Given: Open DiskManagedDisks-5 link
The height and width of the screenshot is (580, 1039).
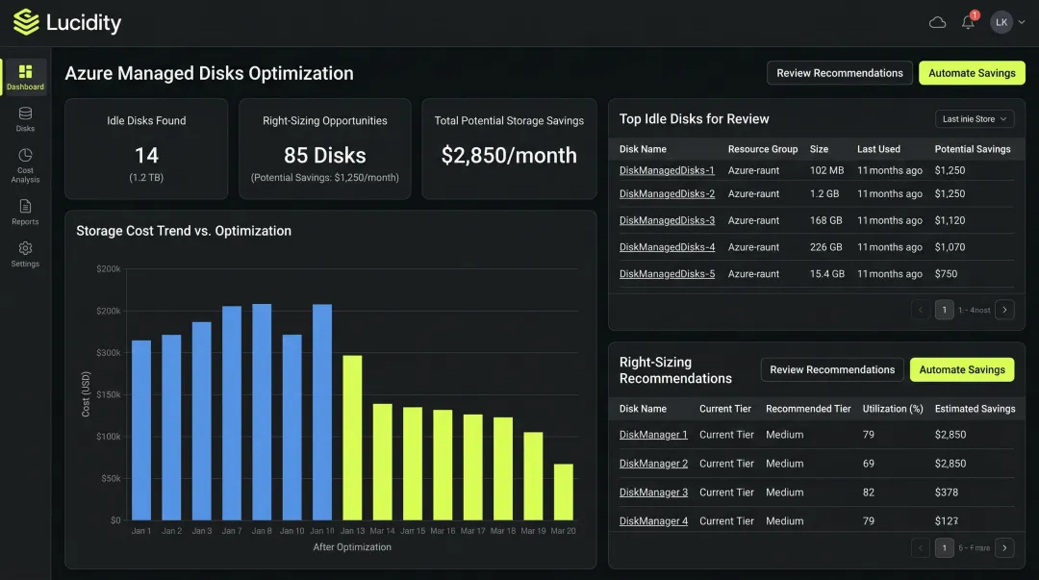Looking at the screenshot, I should [x=667, y=274].
